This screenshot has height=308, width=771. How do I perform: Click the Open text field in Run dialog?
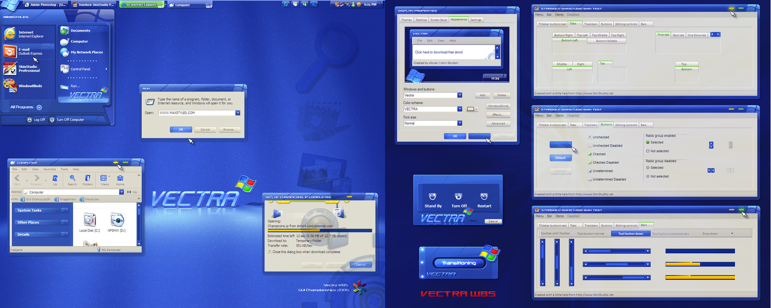[197, 113]
